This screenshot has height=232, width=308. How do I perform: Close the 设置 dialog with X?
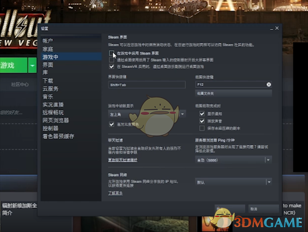point(277,28)
